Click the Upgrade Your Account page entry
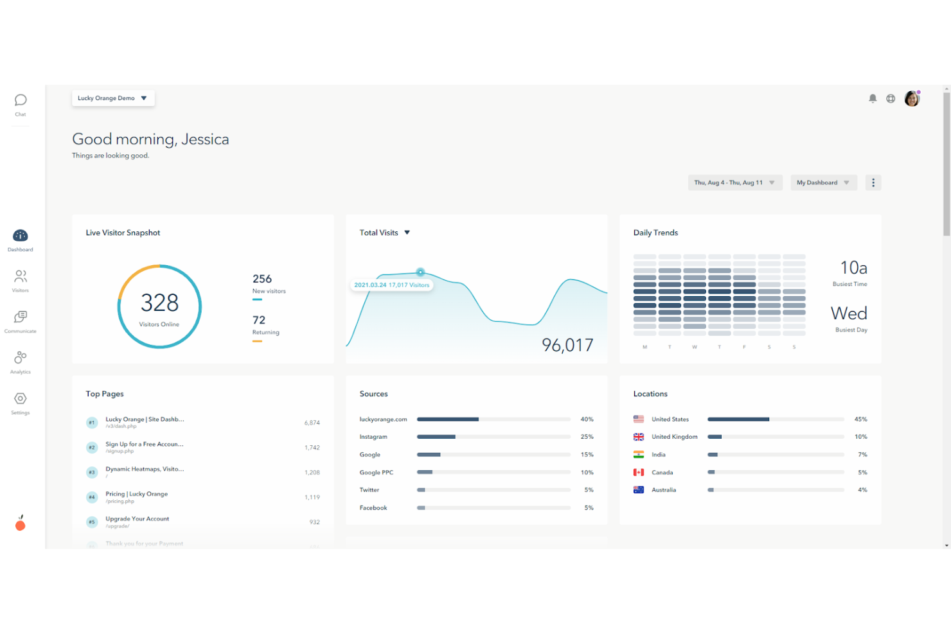Viewport: 951px width, 634px height. pyautogui.click(x=137, y=518)
